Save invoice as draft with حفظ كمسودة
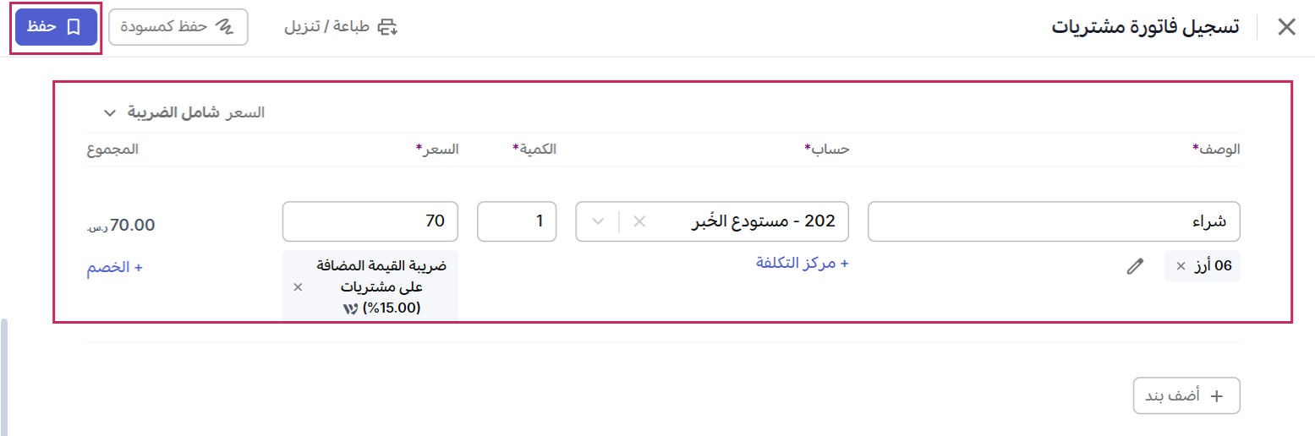1315x436 pixels. coord(178,27)
